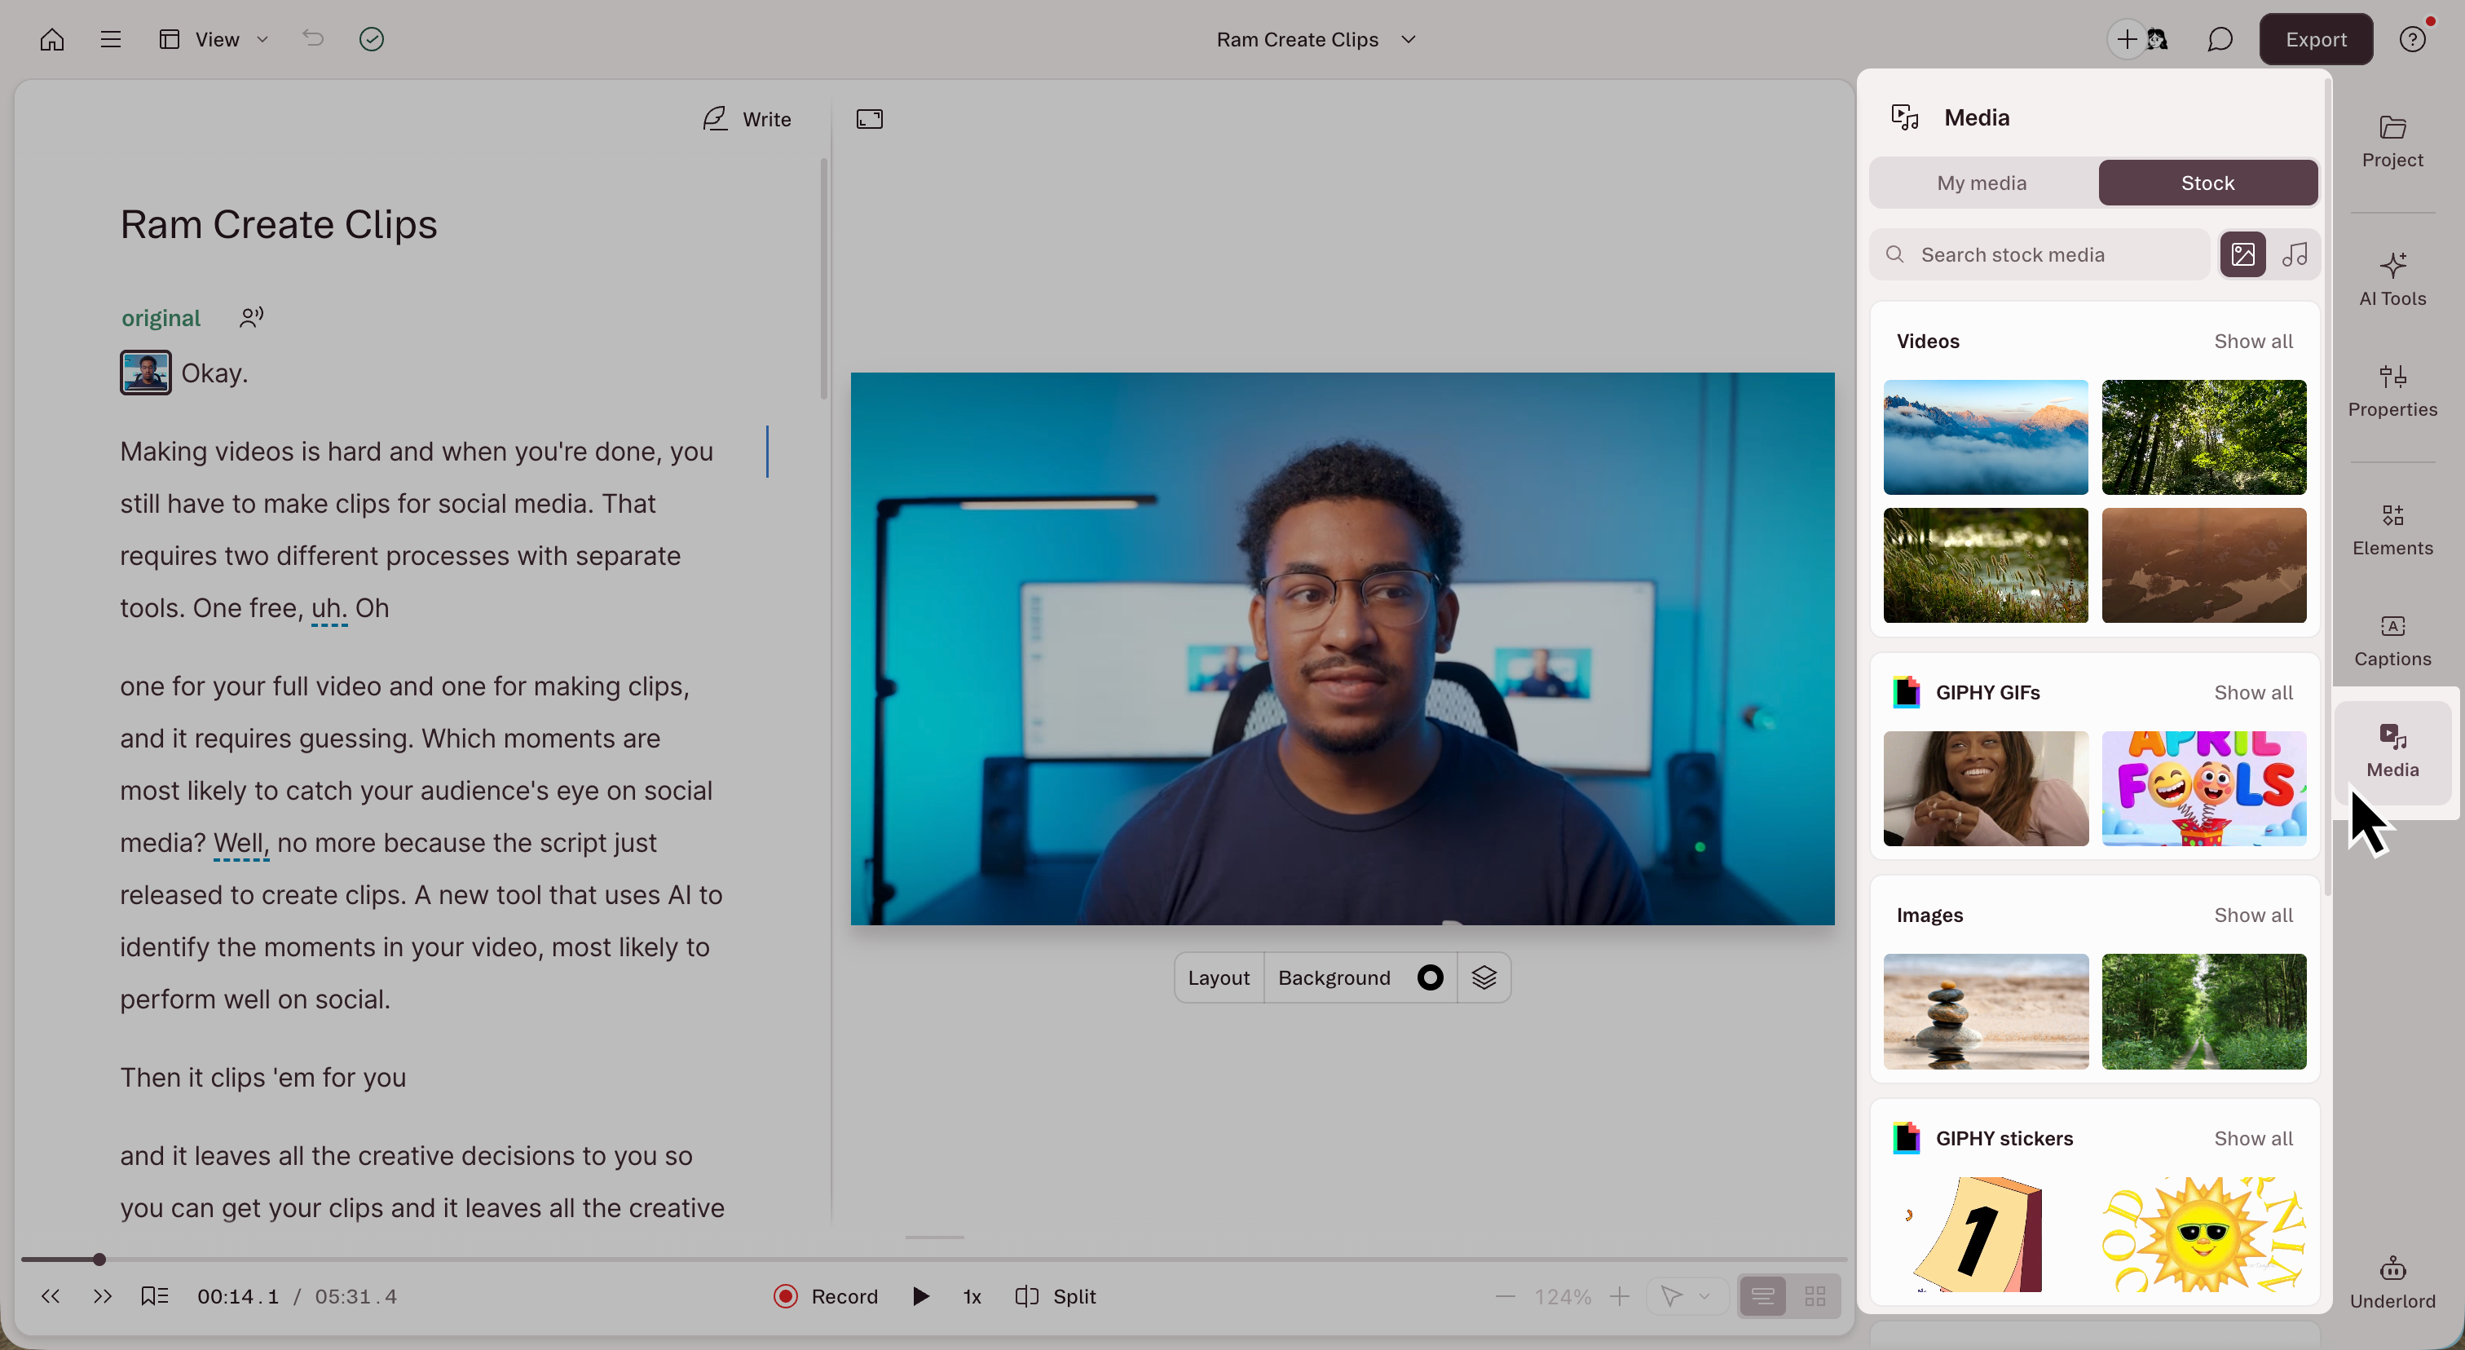Image resolution: width=2465 pixels, height=1350 pixels.
Task: Click the speaker detection icon beside original
Action: tap(251, 316)
